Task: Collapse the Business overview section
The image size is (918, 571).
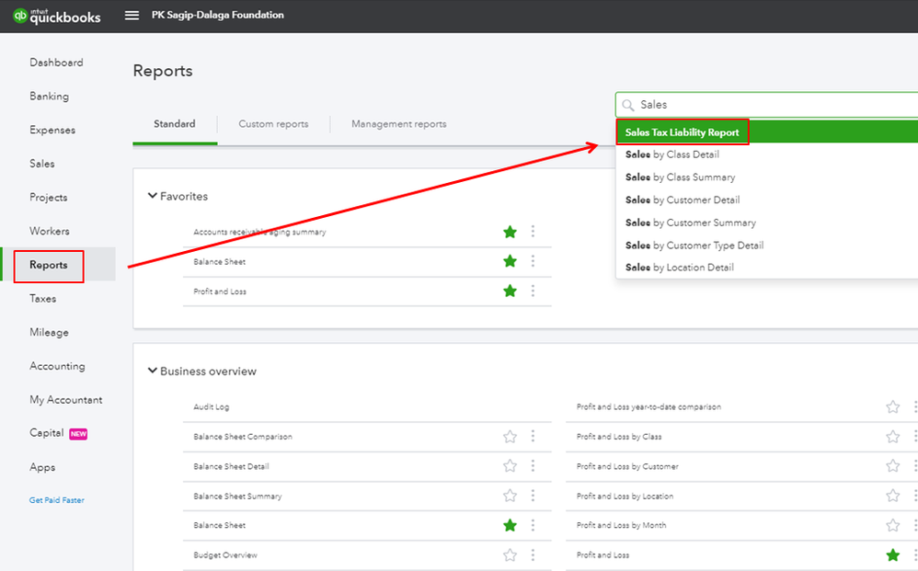Action: [153, 371]
